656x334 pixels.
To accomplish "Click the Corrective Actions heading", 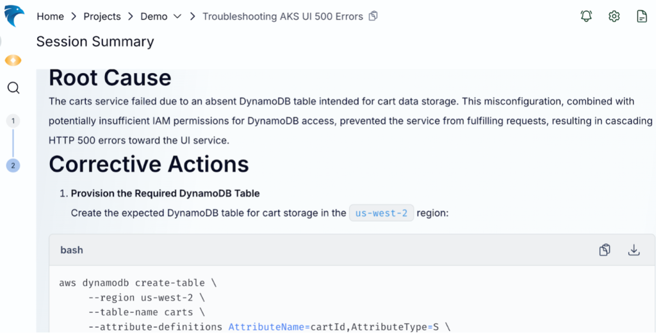I will 149,164.
